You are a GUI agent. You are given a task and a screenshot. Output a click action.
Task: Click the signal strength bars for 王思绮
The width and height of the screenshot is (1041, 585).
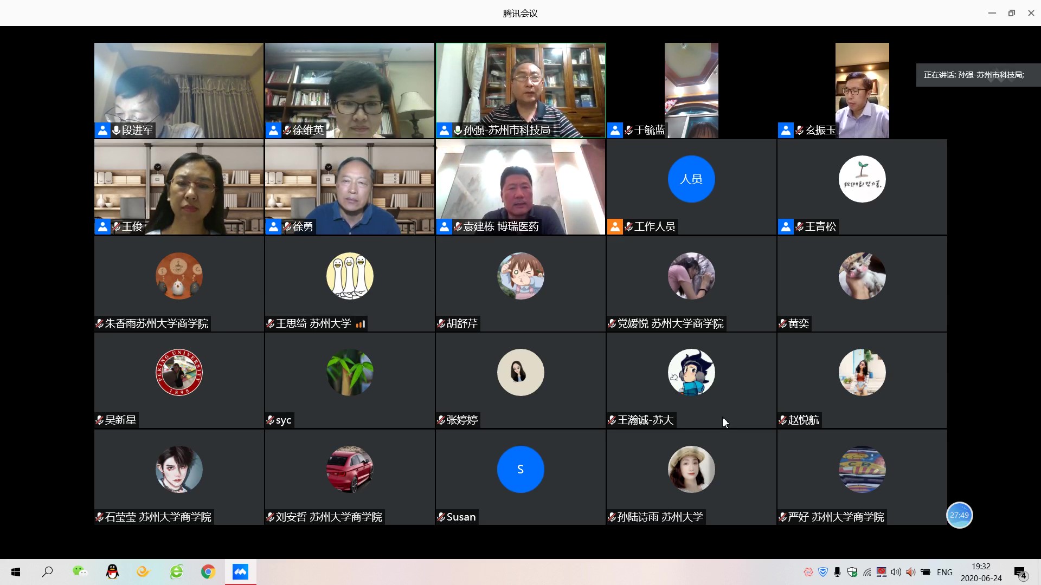[x=361, y=324]
